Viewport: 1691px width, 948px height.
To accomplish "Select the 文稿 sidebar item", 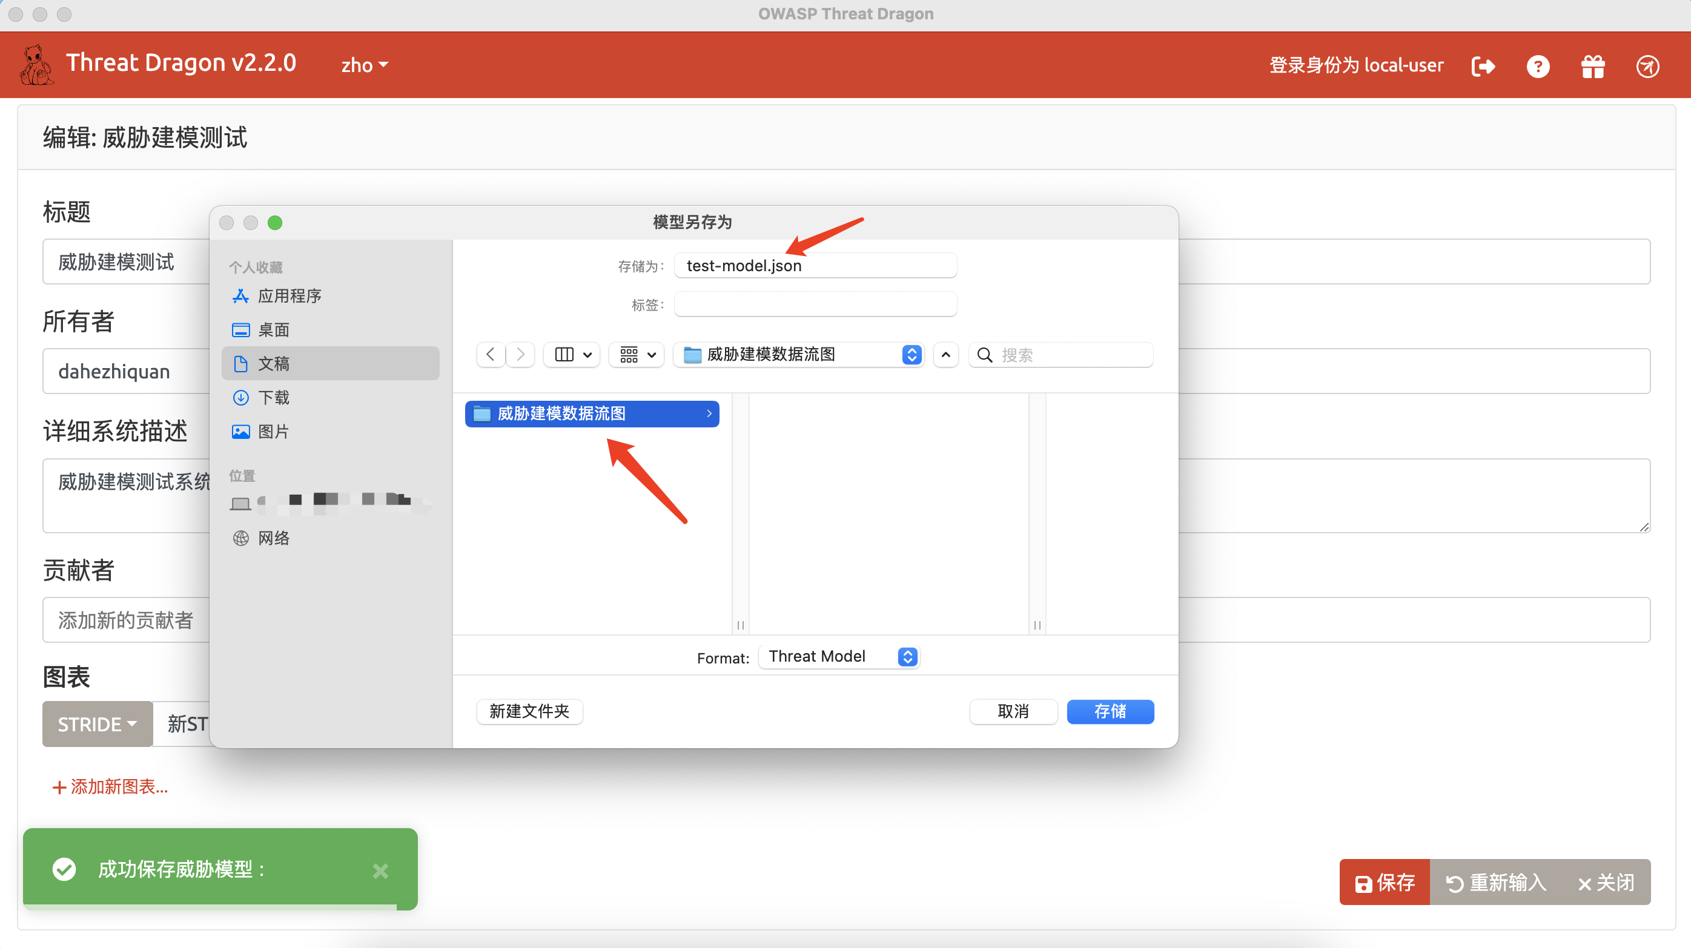I will pyautogui.click(x=274, y=363).
